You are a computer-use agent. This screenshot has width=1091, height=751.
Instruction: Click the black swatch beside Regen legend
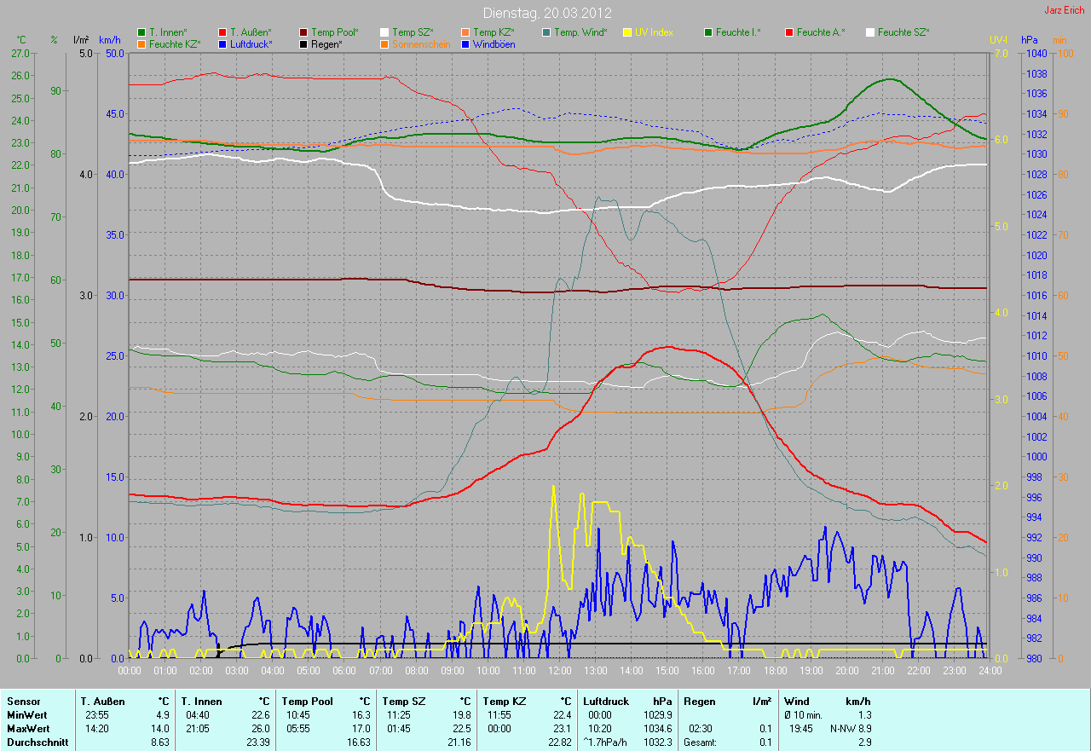point(303,44)
